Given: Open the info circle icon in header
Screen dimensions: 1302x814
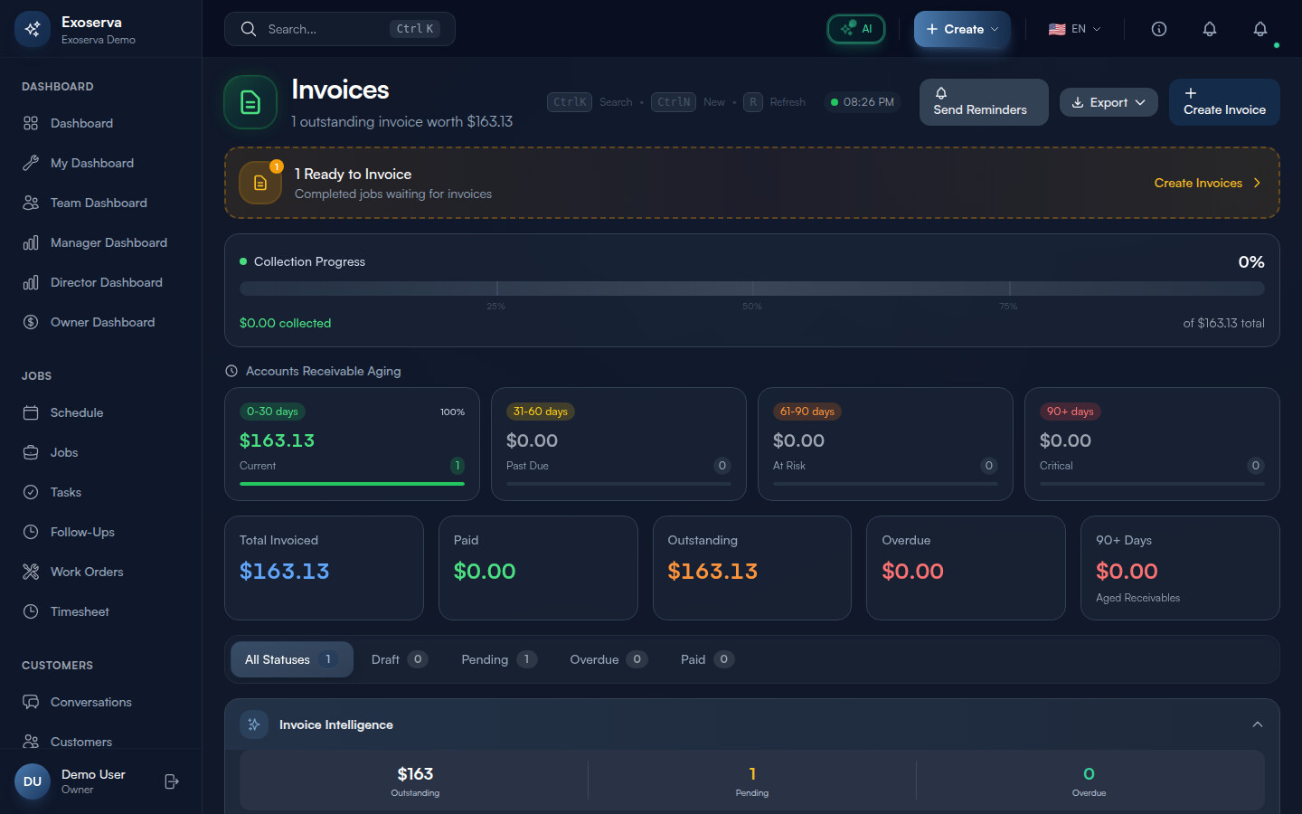Looking at the screenshot, I should coord(1158,29).
